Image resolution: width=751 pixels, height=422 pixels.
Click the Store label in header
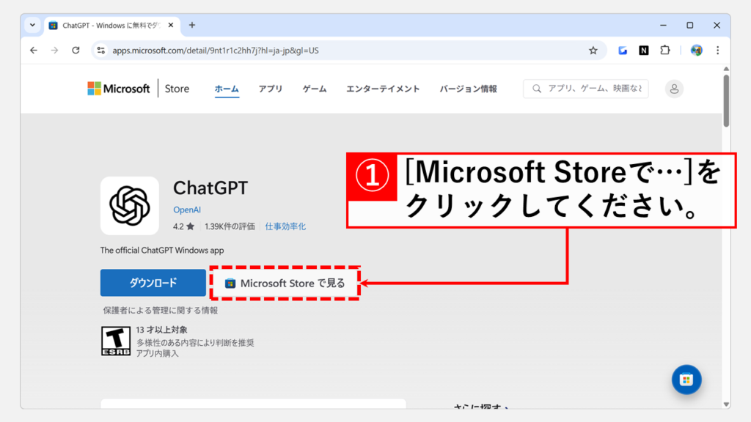click(x=177, y=89)
